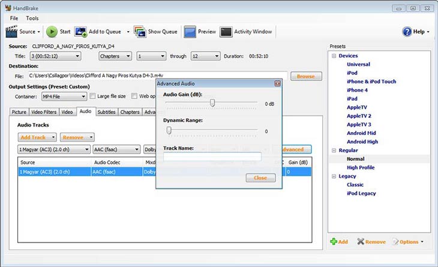Click the Source clapperboard icon
The height and width of the screenshot is (267, 438).
[11, 31]
